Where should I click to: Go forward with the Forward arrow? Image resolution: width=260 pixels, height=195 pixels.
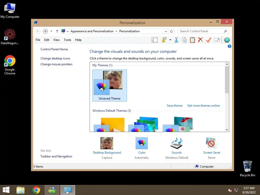pyautogui.click(x=45, y=31)
